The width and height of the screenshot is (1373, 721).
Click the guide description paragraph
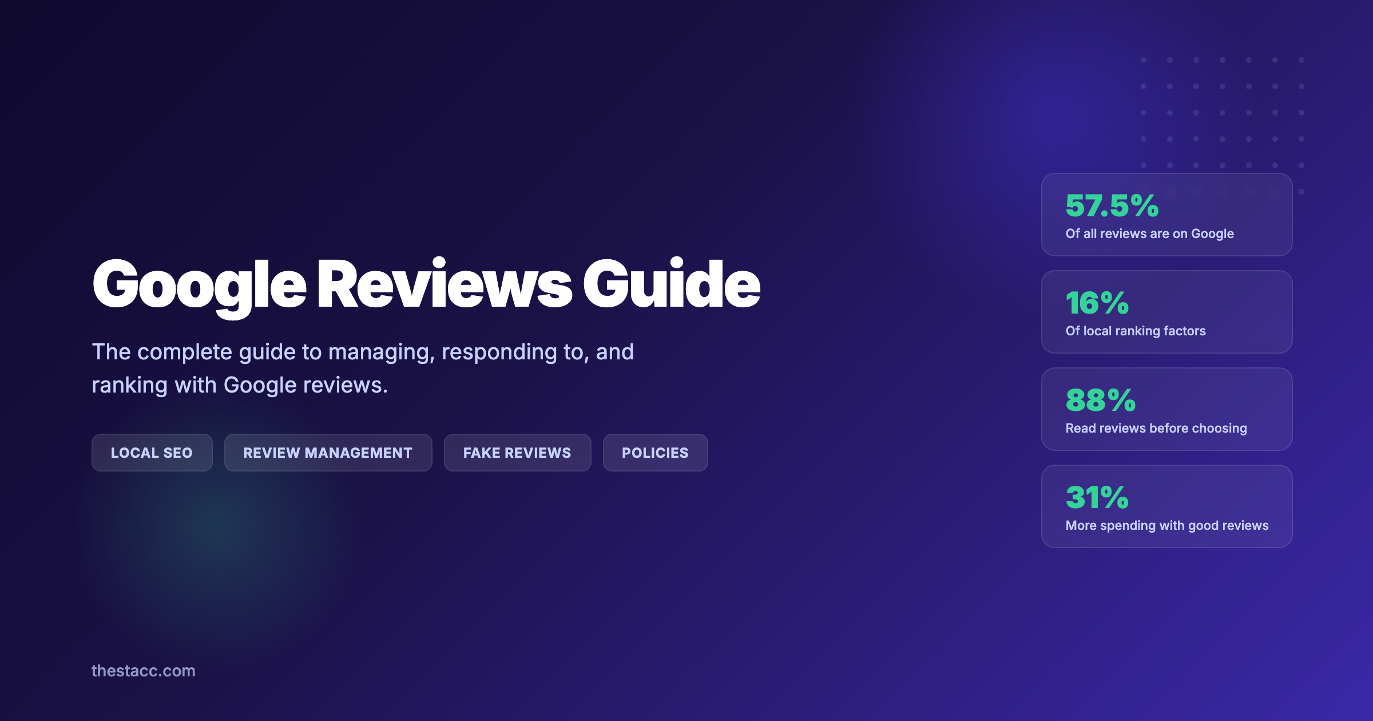364,368
